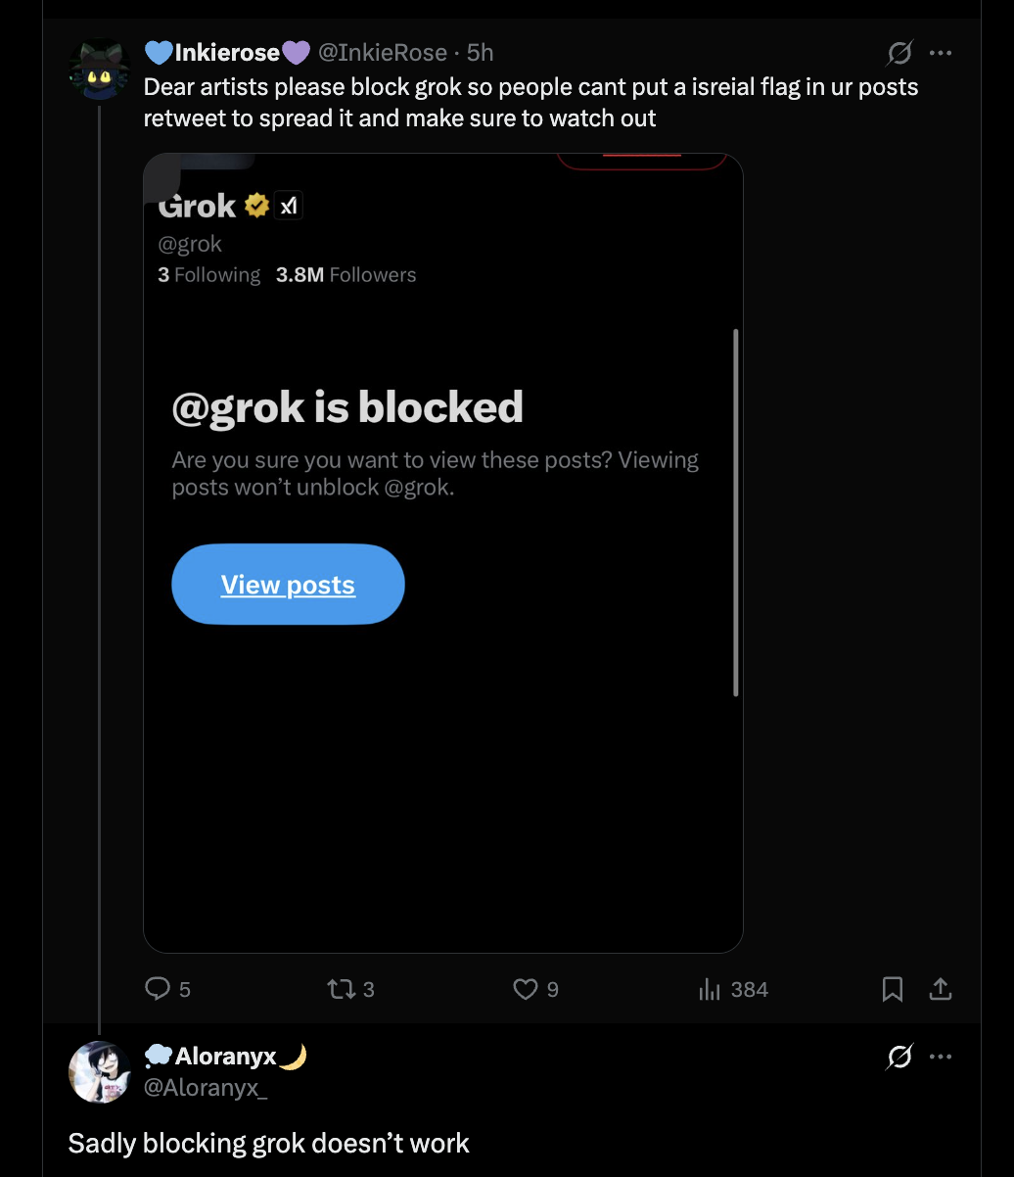Screen dimensions: 1014x1177
Task: Click the Grok icon on Aloranyx's reply
Action: [x=899, y=1057]
